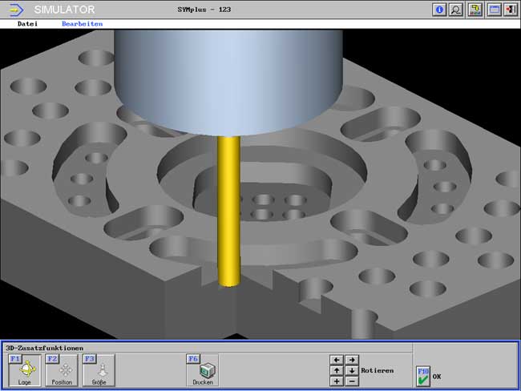Confirm with the F10 OK button
Image resolution: width=521 pixels, height=391 pixels.
point(423,375)
